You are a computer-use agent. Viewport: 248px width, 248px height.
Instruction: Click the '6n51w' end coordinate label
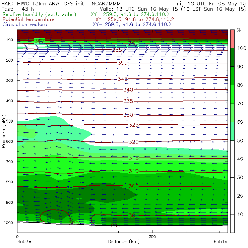[x=221, y=242]
